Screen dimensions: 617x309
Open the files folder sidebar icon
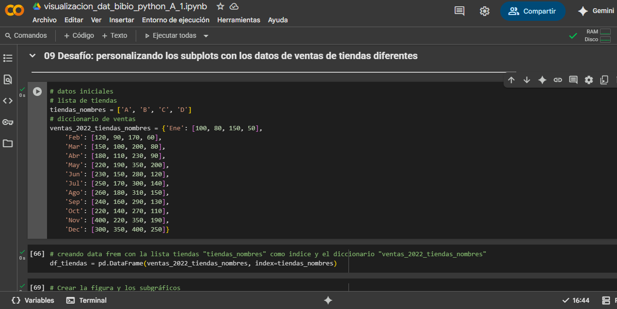8,143
